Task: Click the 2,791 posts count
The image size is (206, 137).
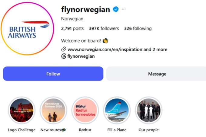Action: point(72,28)
